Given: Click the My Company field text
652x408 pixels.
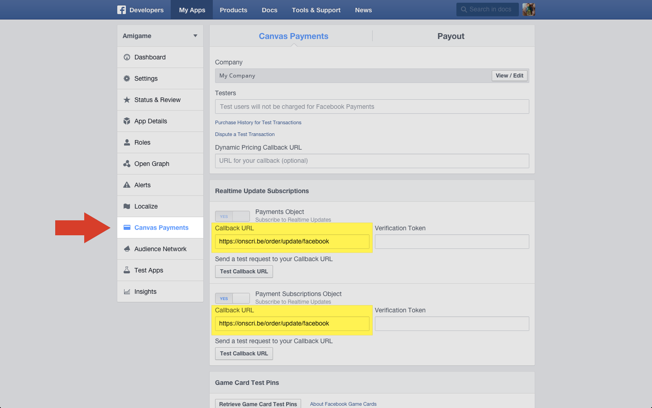Looking at the screenshot, I should tap(237, 76).
